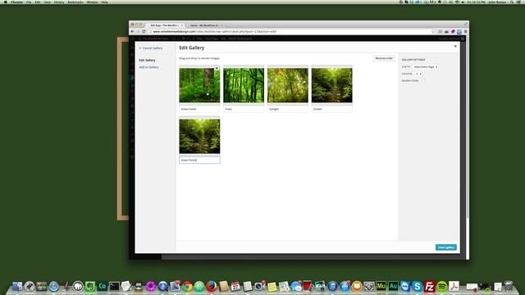Open Skype from the dock
This screenshot has width=525, height=295.
pos(418,286)
